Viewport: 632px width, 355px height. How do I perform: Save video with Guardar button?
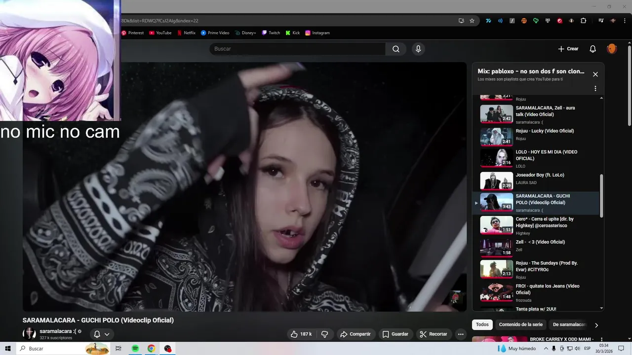pos(395,334)
